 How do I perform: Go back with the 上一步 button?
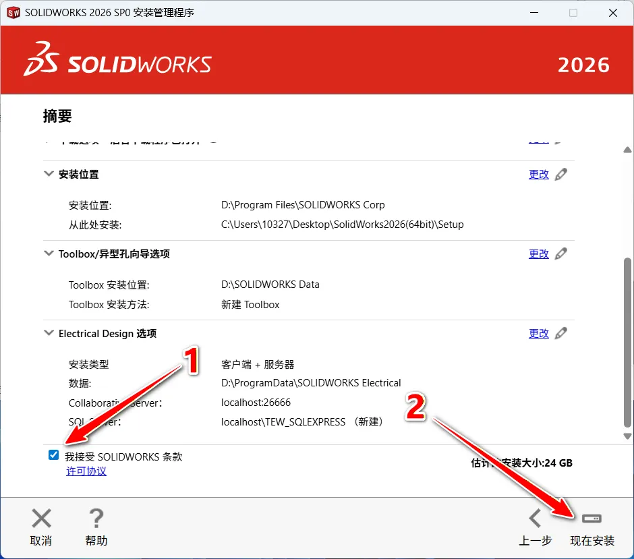point(536,528)
